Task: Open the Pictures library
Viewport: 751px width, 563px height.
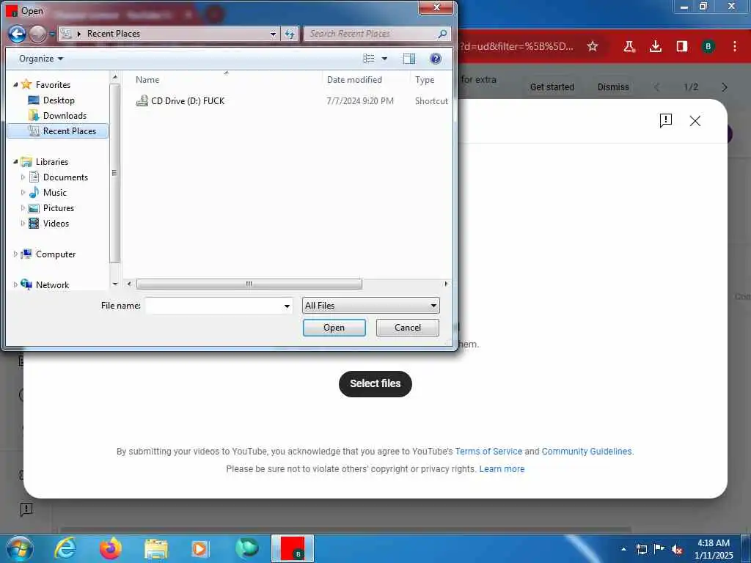Action: (x=59, y=207)
